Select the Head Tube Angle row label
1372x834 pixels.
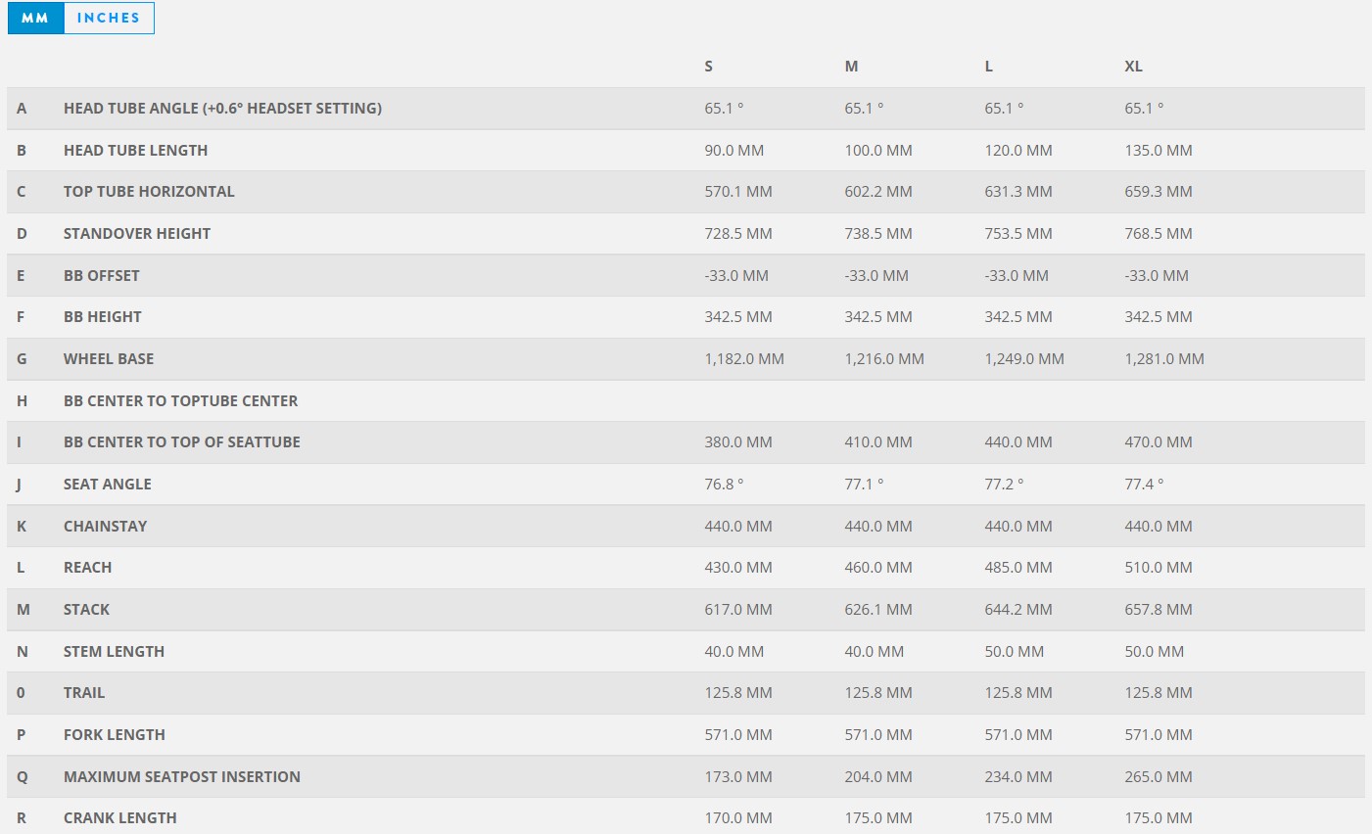[222, 109]
